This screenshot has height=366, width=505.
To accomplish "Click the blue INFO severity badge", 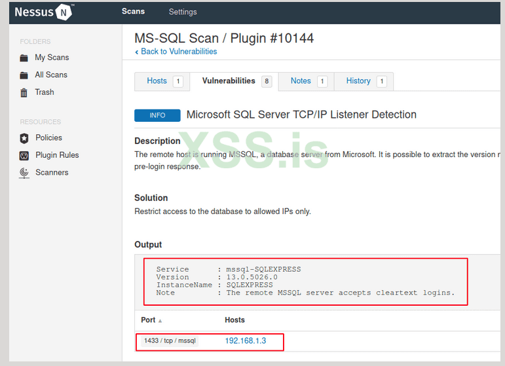I will 157,116.
